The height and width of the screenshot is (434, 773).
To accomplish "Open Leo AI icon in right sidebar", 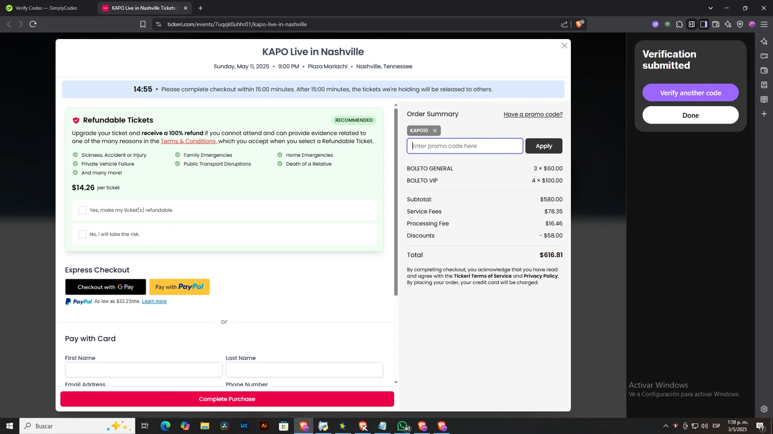I will click(764, 41).
